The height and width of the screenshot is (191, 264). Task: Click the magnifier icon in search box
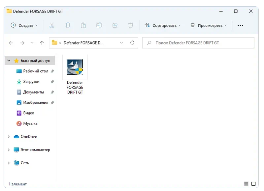(x=149, y=43)
